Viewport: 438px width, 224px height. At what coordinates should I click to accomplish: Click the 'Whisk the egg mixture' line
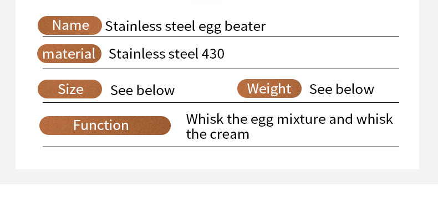click(289, 119)
